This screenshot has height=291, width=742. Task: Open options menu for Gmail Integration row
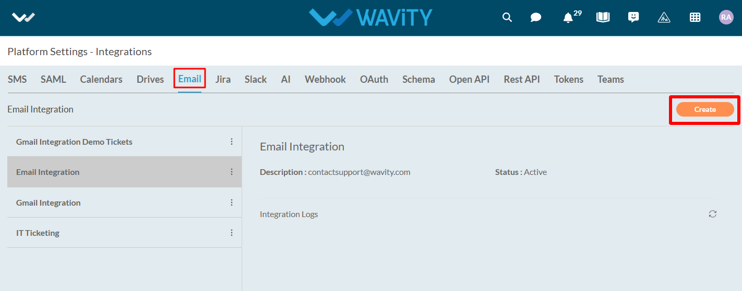232,203
